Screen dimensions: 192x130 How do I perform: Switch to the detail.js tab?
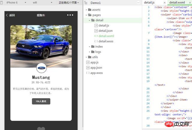(150, 3)
